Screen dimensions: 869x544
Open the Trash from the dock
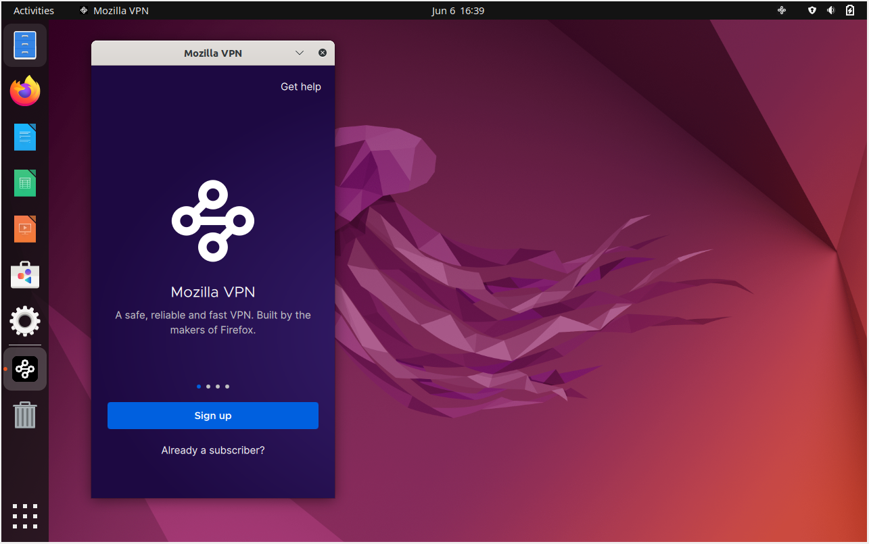[25, 415]
